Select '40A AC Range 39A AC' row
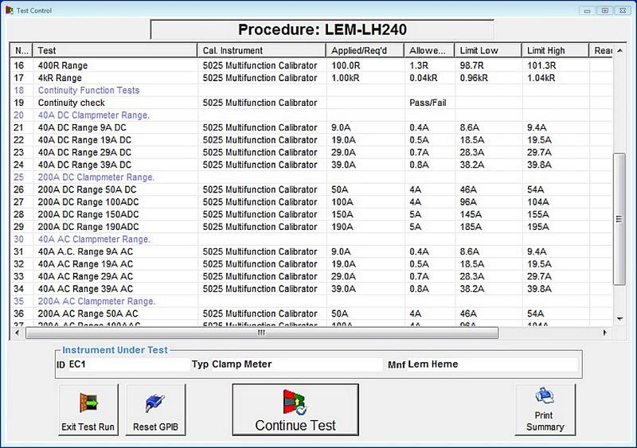637x448 pixels. coord(311,289)
